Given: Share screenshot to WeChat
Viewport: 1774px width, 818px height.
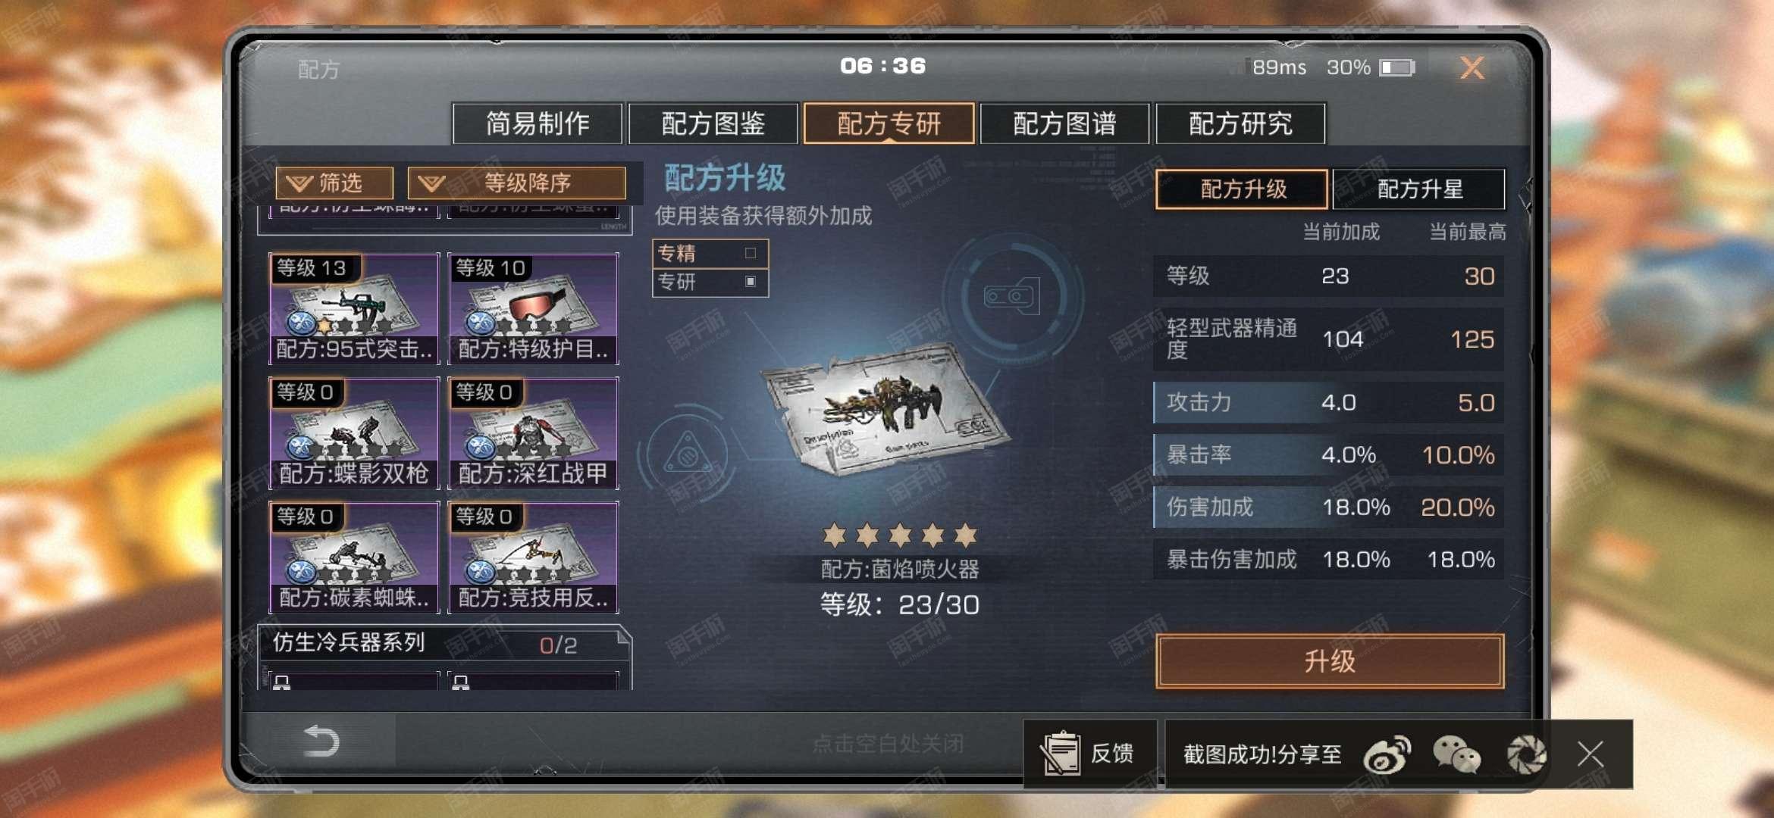Looking at the screenshot, I should [1456, 754].
